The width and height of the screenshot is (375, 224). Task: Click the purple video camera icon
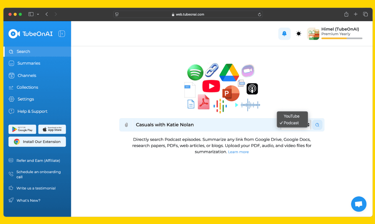point(248,71)
